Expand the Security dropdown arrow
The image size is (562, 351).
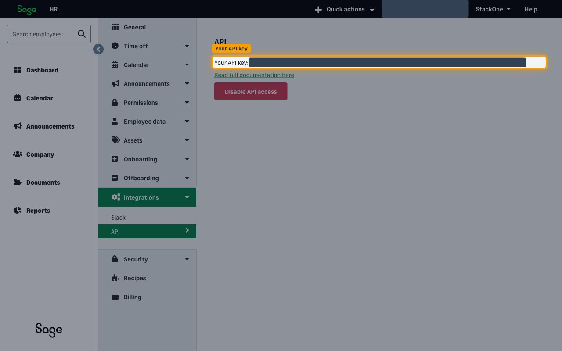click(x=187, y=259)
